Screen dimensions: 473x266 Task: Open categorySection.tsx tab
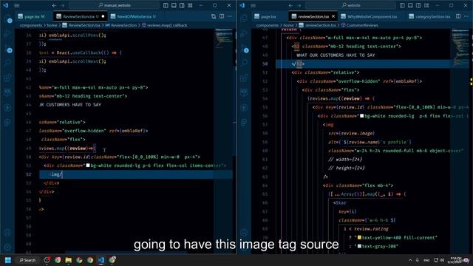click(x=430, y=16)
